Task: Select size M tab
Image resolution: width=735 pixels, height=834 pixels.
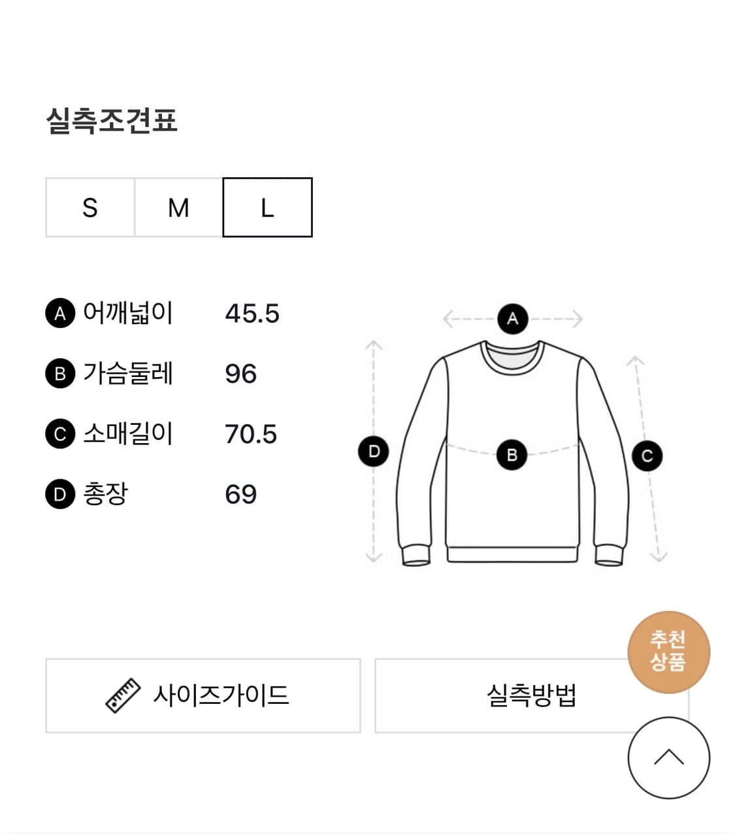Action: tap(178, 208)
